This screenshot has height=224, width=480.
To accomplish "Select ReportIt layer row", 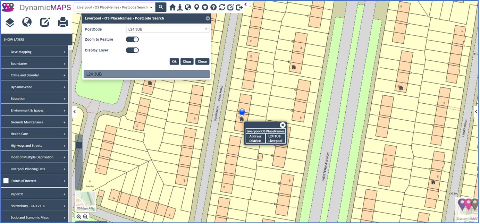I will [34, 194].
